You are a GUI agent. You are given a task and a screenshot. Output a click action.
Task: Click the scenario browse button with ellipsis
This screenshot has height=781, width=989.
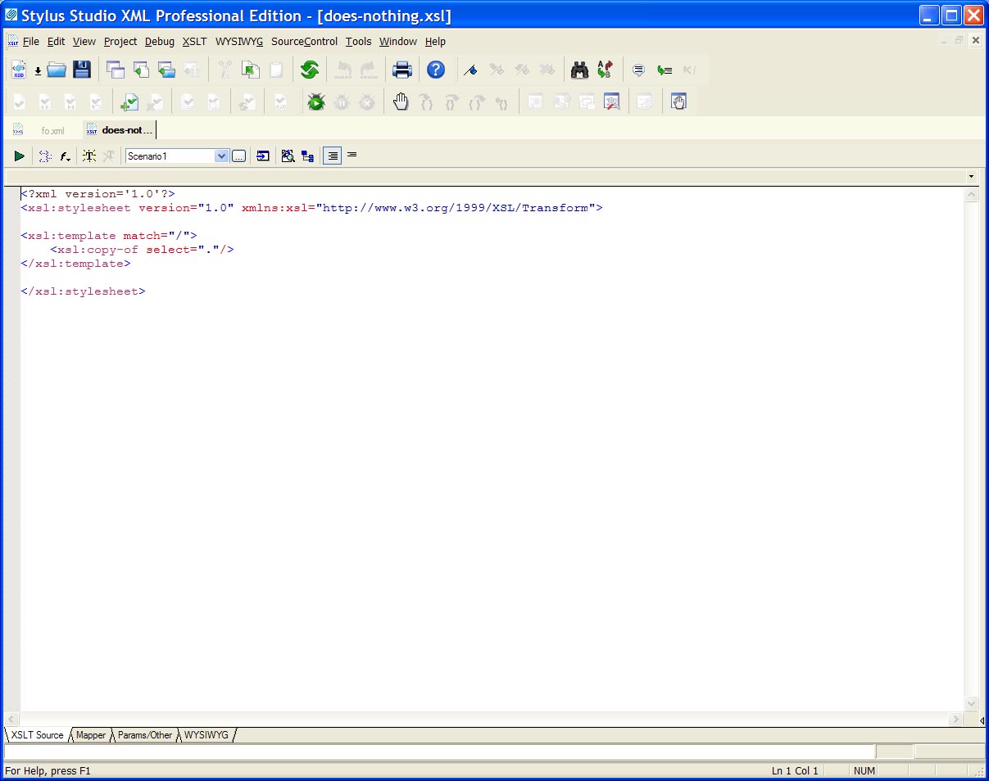pyautogui.click(x=238, y=156)
